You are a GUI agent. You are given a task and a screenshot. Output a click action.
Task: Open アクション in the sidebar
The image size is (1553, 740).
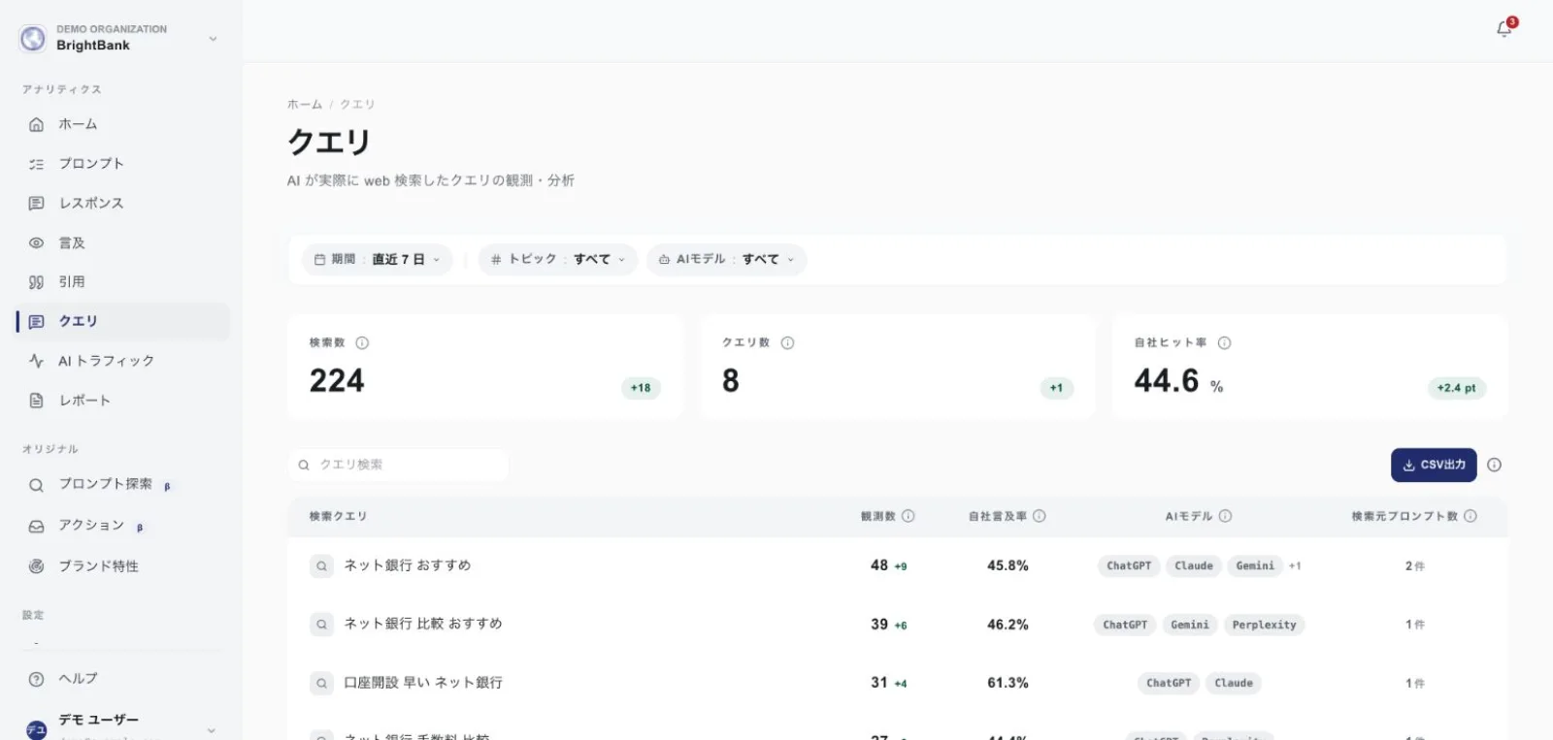[123, 526]
